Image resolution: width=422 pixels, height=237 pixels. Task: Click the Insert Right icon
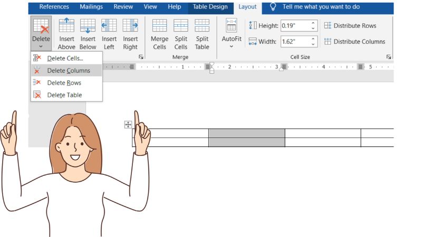point(130,26)
